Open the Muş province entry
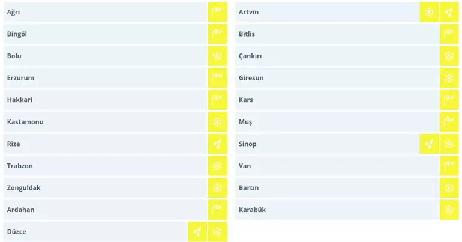 (336, 122)
